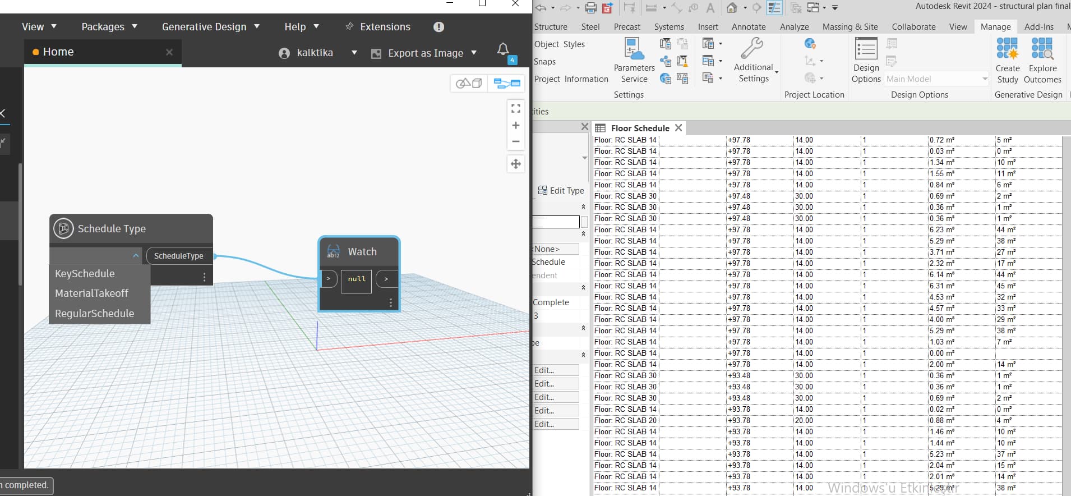Open the None view template field
Viewport: 1071px width, 496px height.
coord(555,249)
